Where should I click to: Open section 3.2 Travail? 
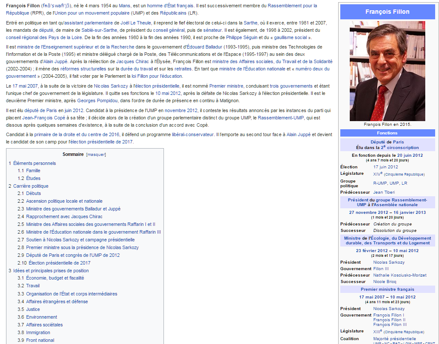click(33, 286)
